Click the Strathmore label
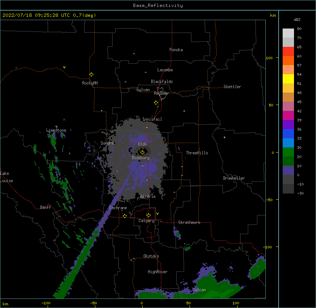Image resolution: width=316 pixels, height=308 pixels. pyautogui.click(x=189, y=222)
